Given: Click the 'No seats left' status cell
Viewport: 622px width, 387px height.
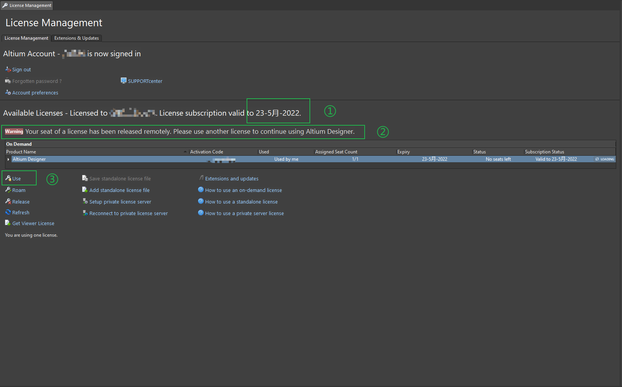Looking at the screenshot, I should pyautogui.click(x=498, y=159).
